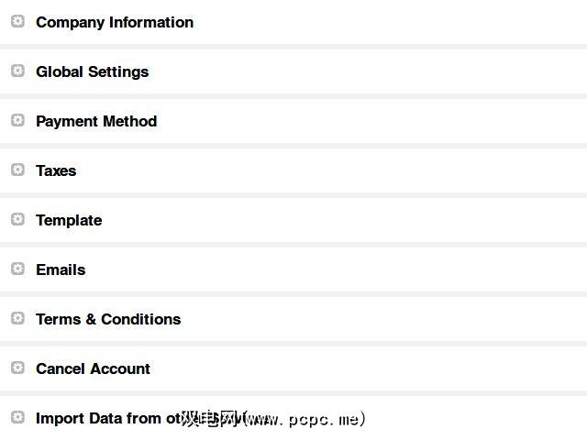Show the Terms & Conditions section
The image size is (587, 440).
pyautogui.click(x=108, y=319)
